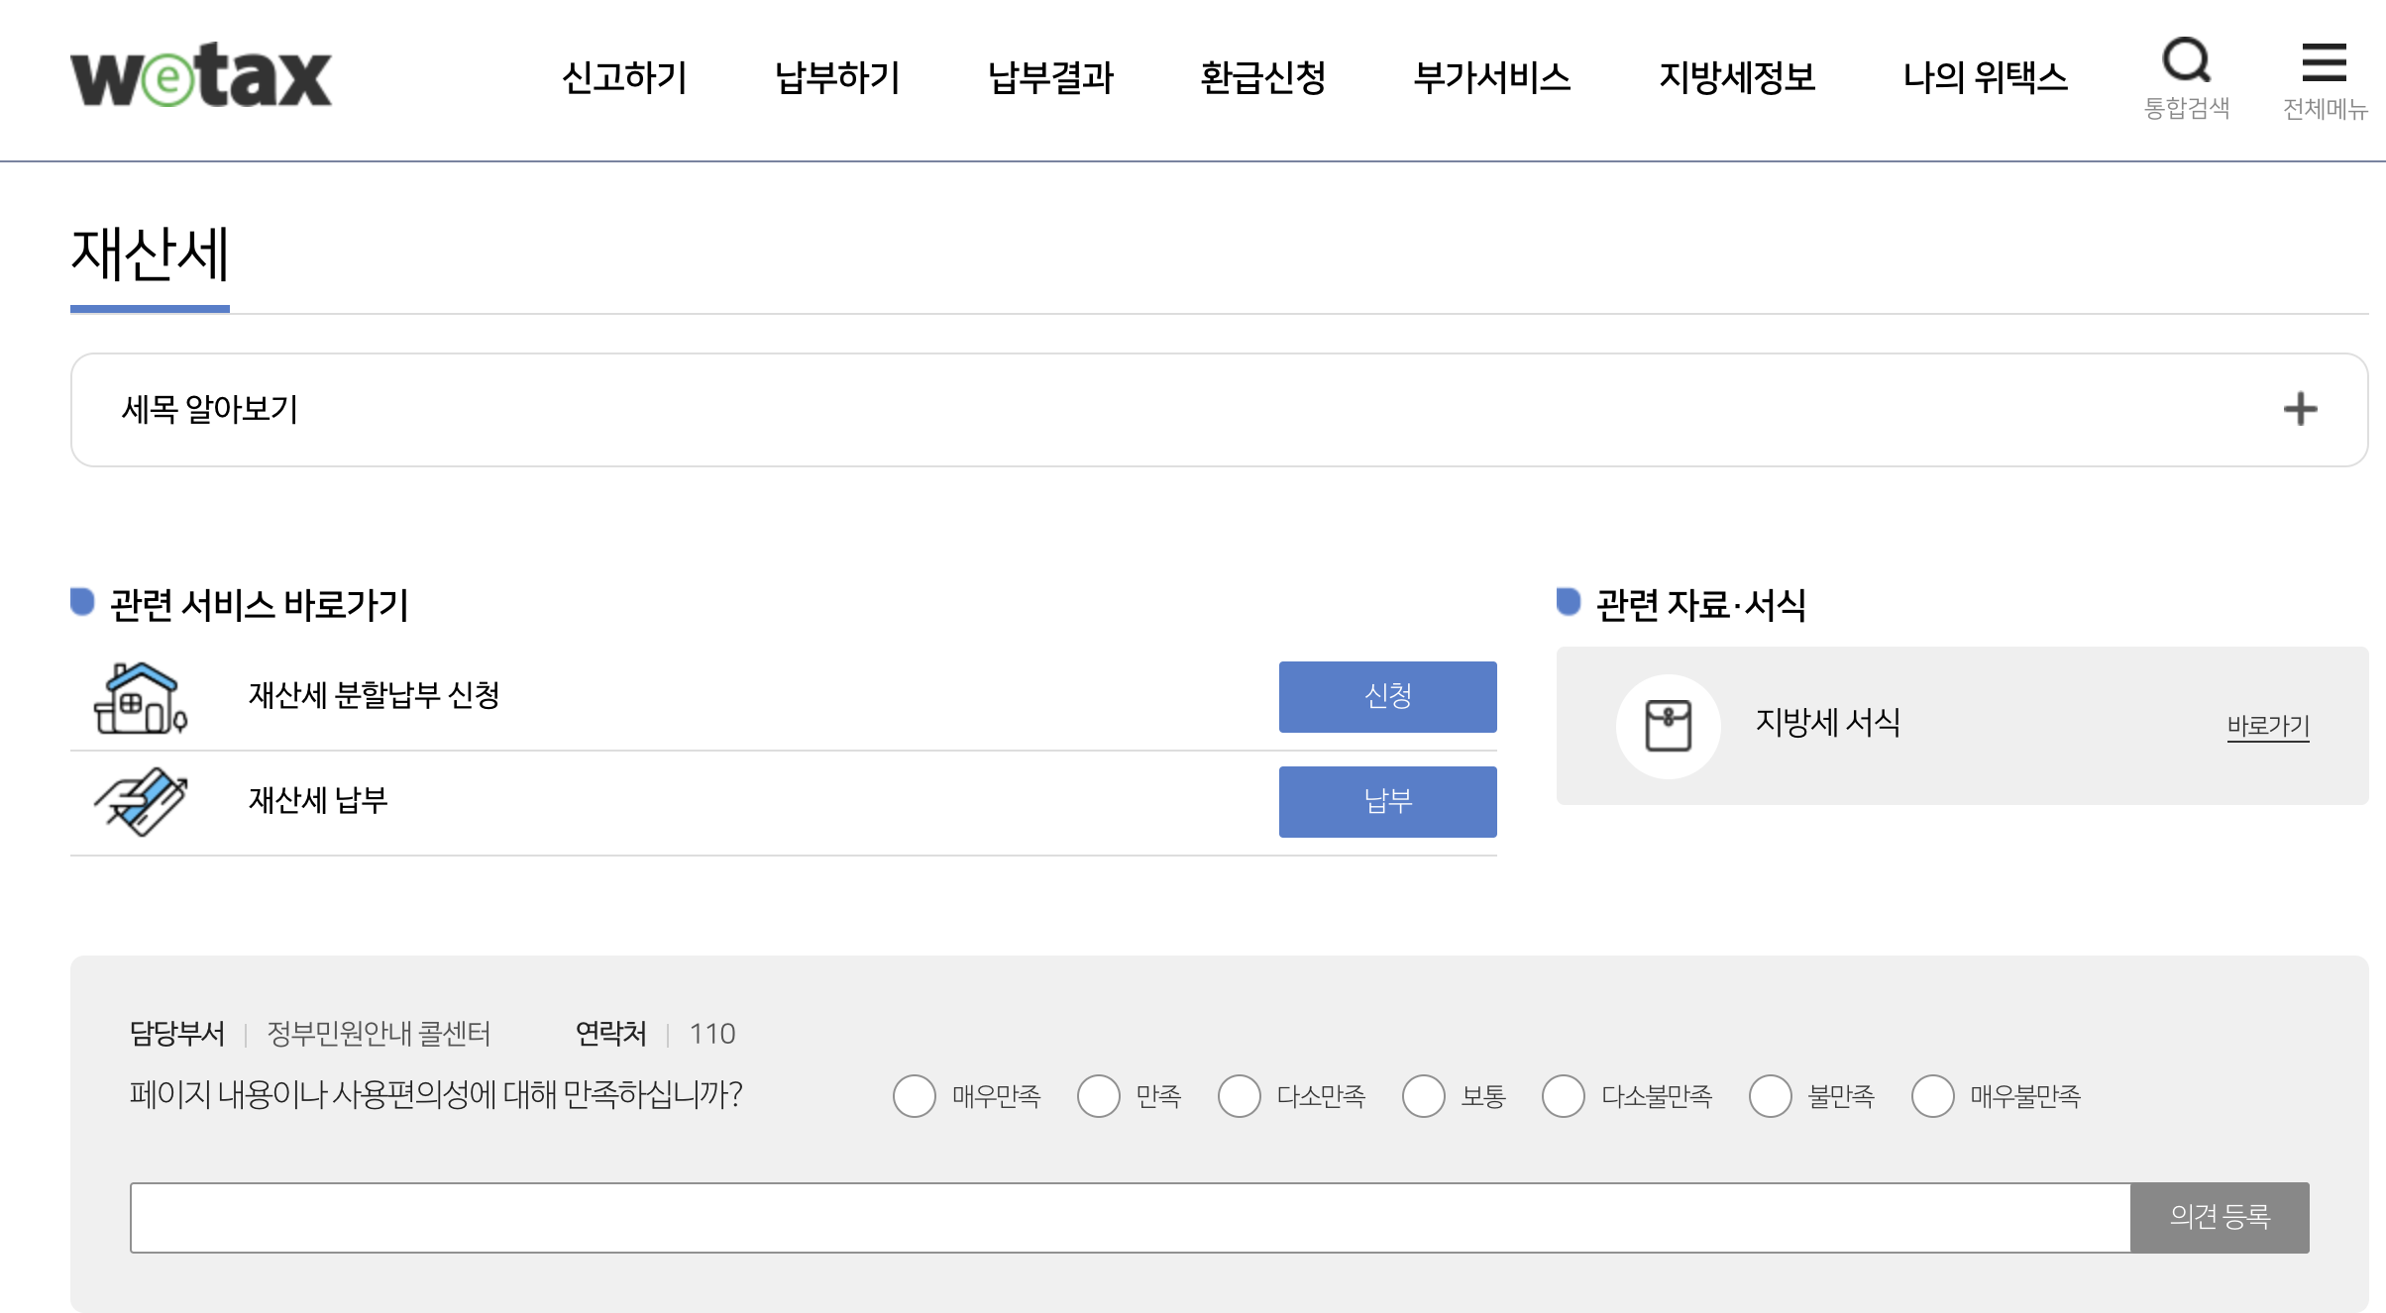
Task: Follow the 바로가기 link for 지방세 서식
Action: click(2267, 726)
